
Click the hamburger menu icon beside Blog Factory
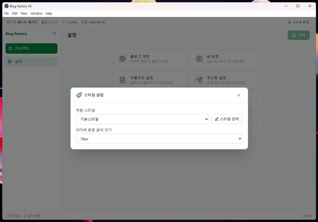[54, 34]
